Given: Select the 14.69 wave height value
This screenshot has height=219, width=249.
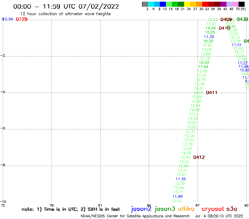Looking at the screenshot, I should coord(194,110).
